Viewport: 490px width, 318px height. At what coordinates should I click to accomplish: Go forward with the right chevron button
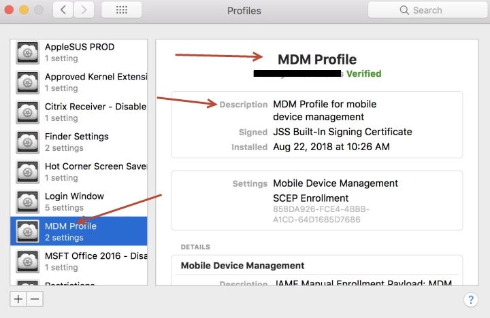point(84,10)
